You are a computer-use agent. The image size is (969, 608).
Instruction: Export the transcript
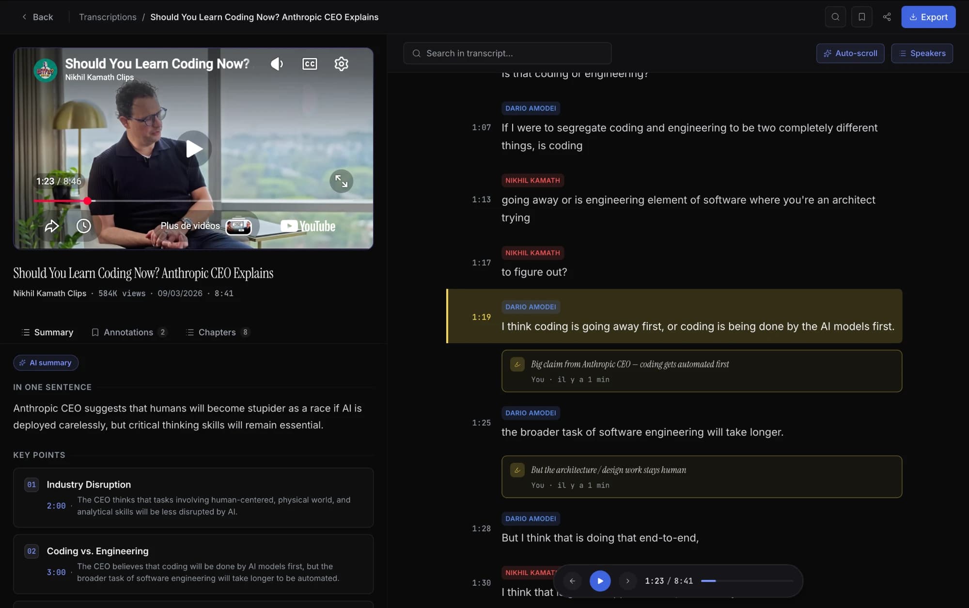pyautogui.click(x=928, y=17)
